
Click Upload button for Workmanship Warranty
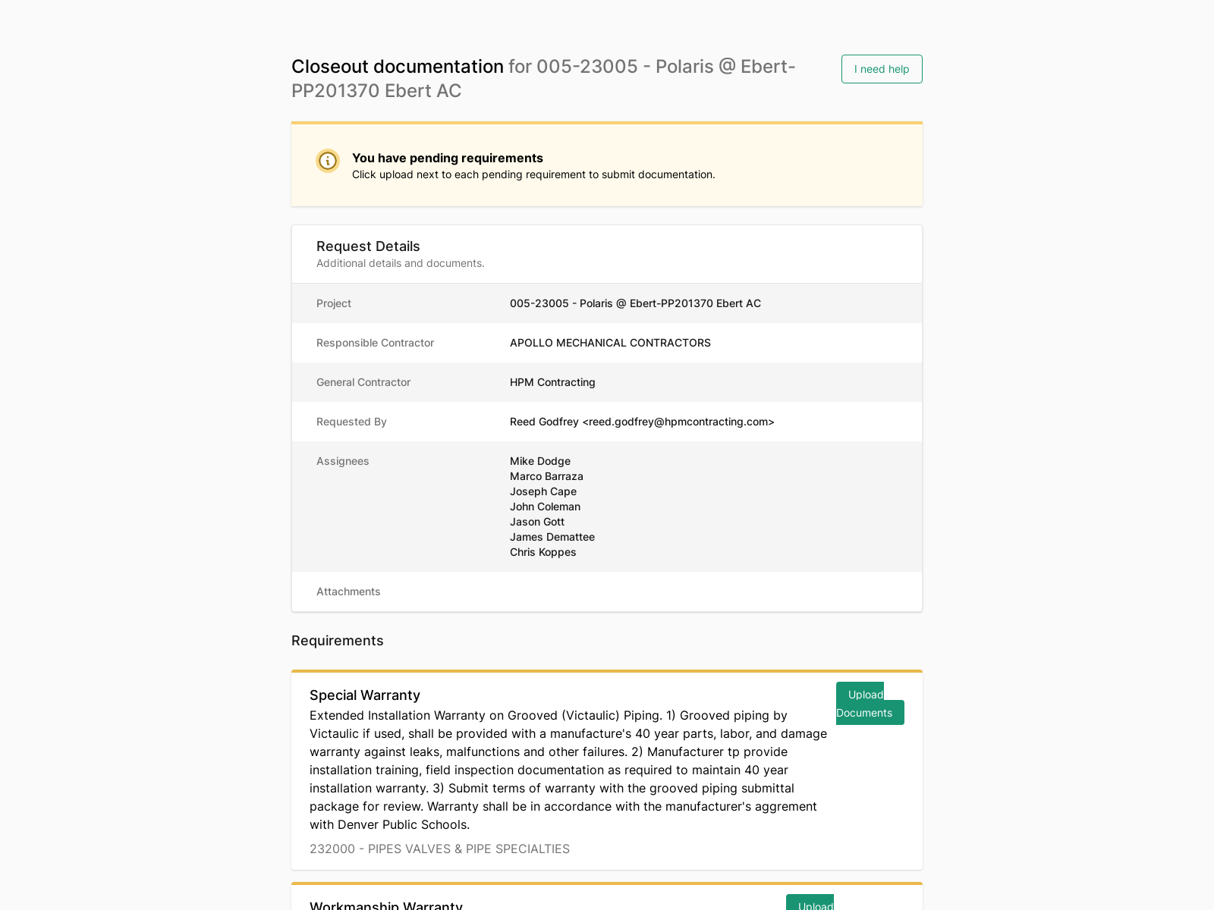810,902
